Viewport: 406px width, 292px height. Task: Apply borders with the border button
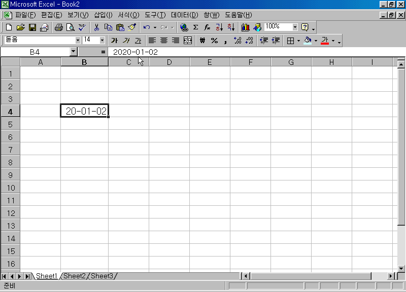290,41
